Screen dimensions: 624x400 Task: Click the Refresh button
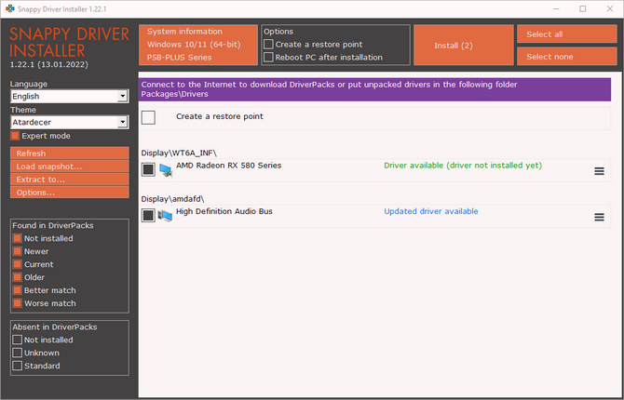tap(70, 153)
